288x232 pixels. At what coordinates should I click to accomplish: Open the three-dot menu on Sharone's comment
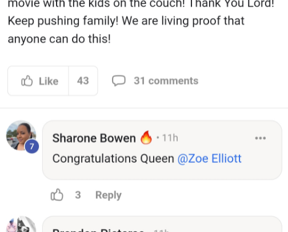261,138
